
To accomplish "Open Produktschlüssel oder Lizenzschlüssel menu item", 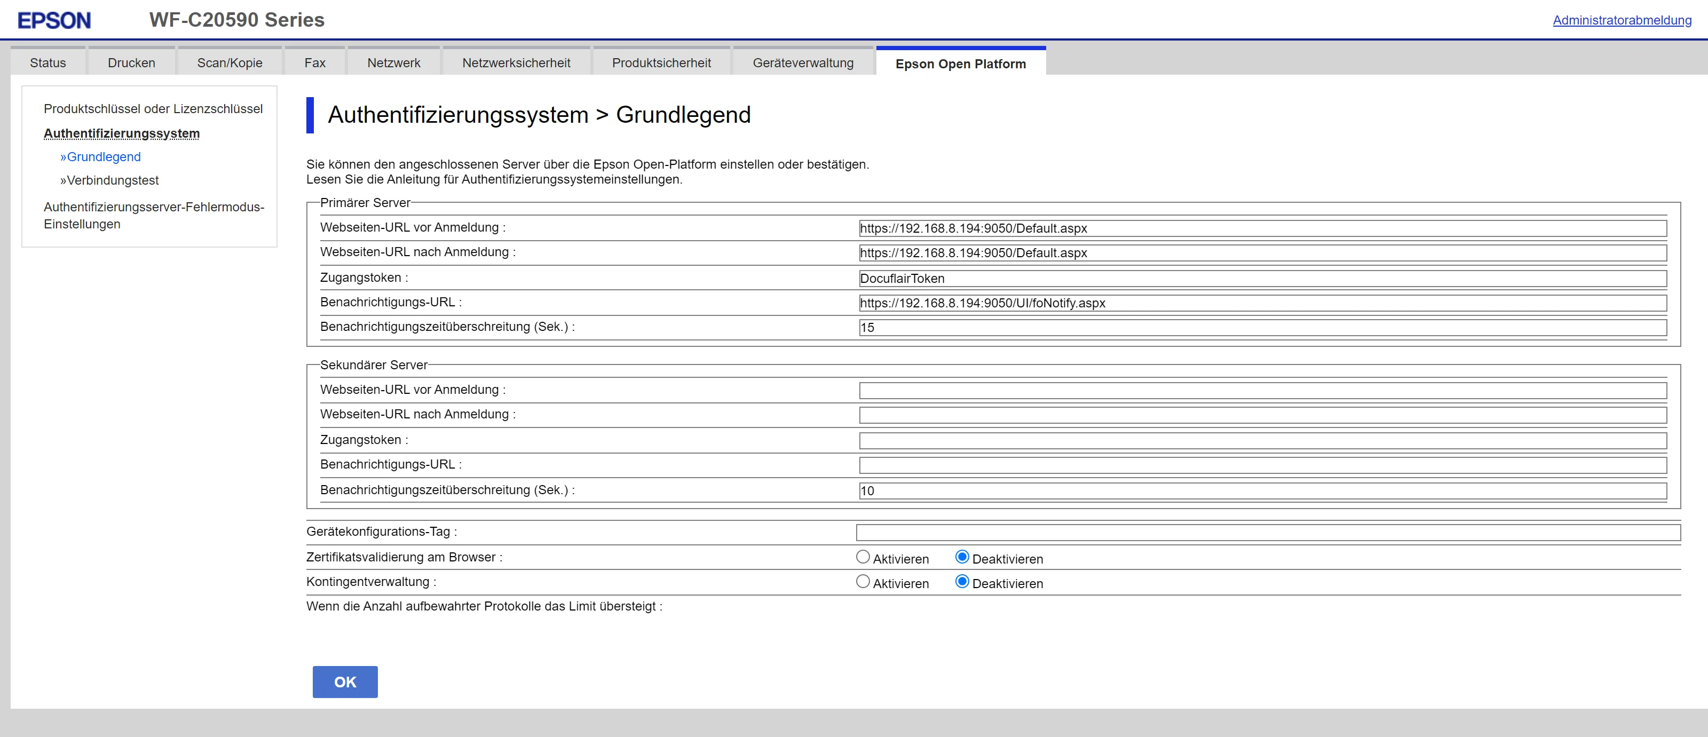I will coord(153,109).
